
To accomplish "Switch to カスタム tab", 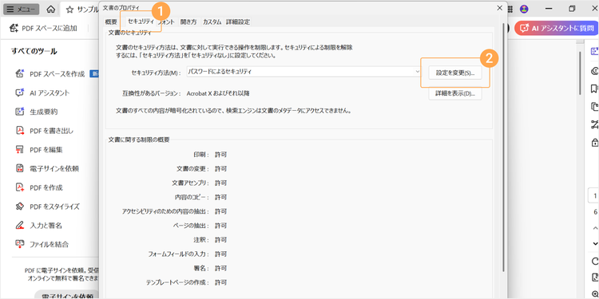I will (212, 22).
